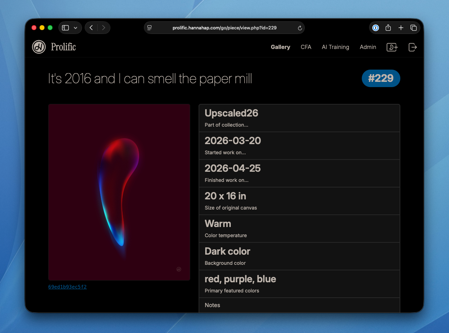Toggle Safari sidebar icon
This screenshot has width=449, height=333.
coord(65,28)
